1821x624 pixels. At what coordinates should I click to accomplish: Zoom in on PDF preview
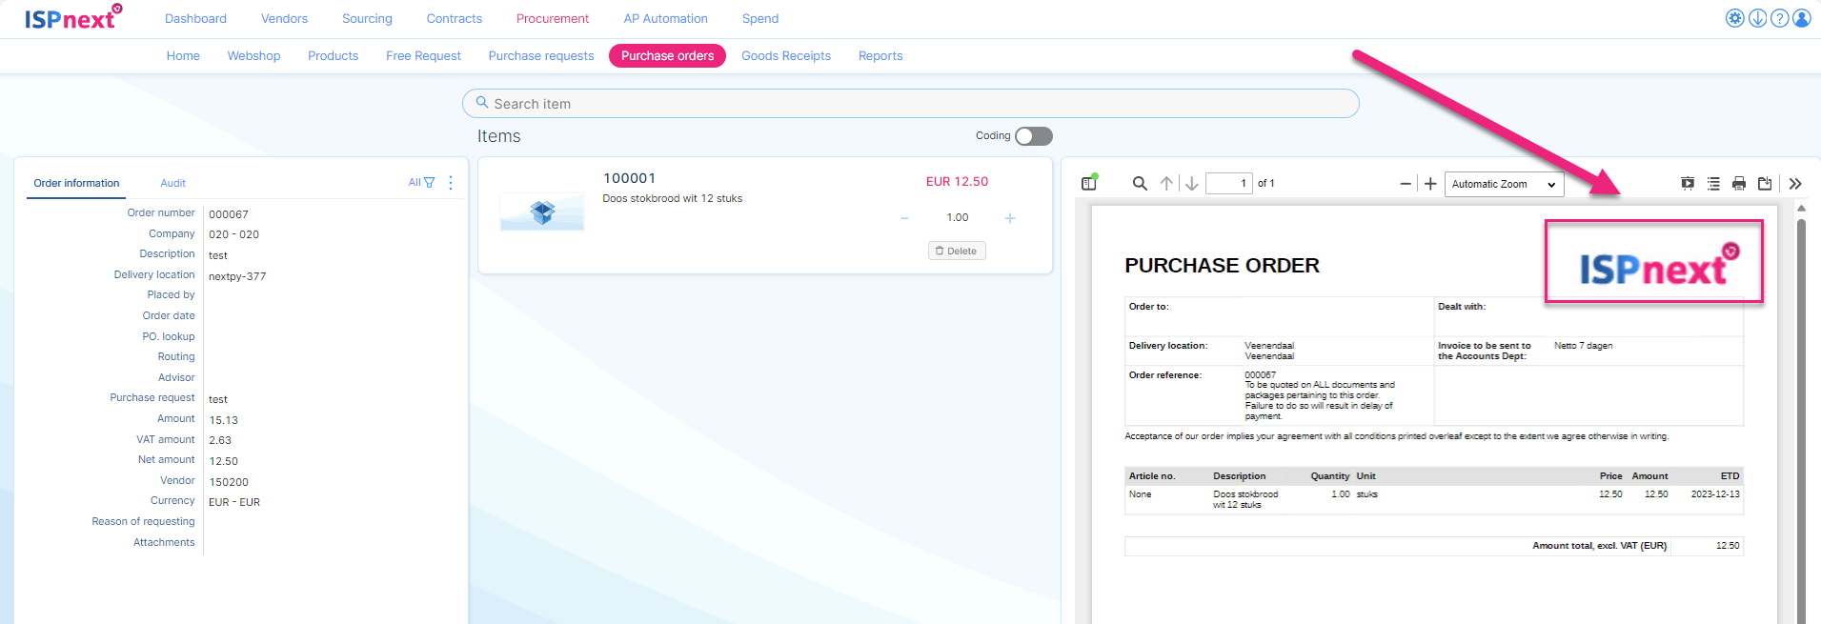[1430, 184]
